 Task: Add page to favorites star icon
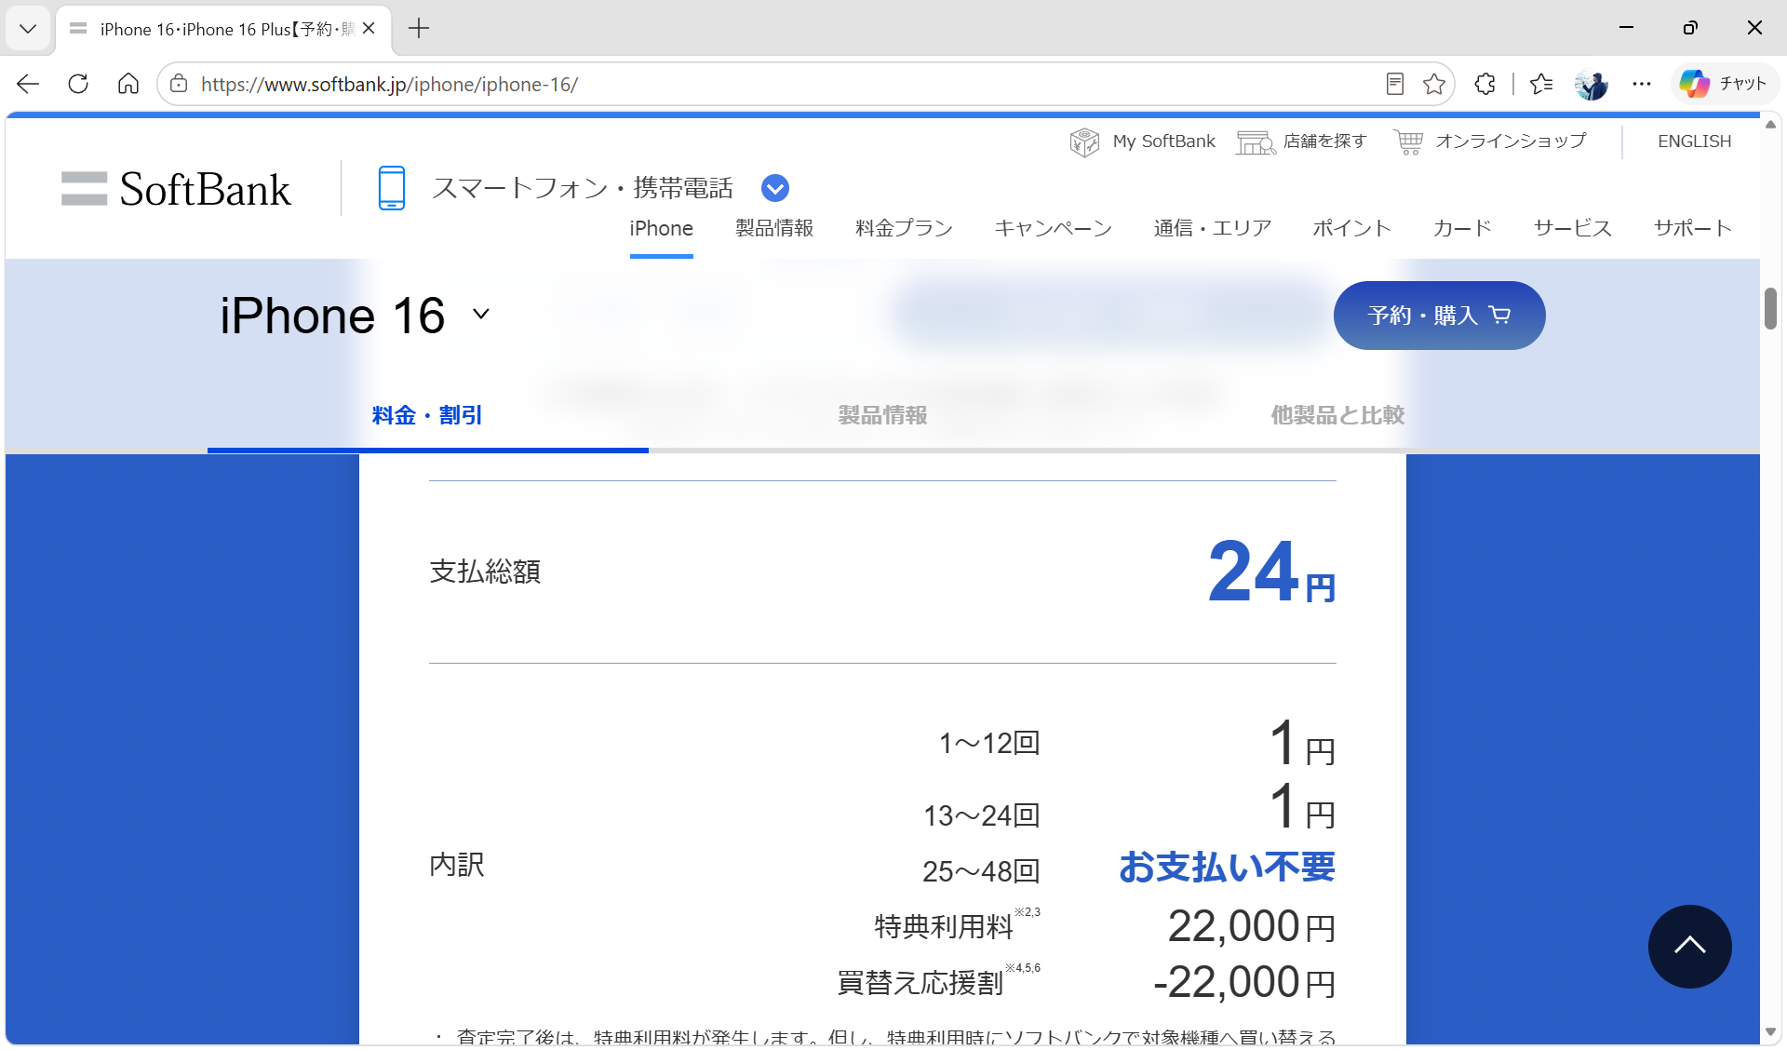[x=1434, y=84]
